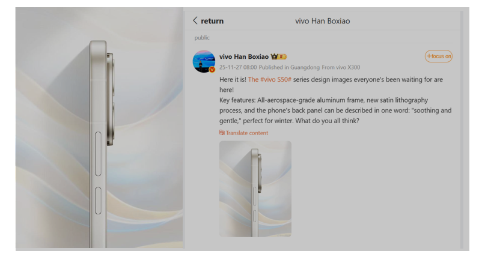Screen dimensions: 479x254
Task: Click the vivo Han Boxiao page title
Action: 323,21
